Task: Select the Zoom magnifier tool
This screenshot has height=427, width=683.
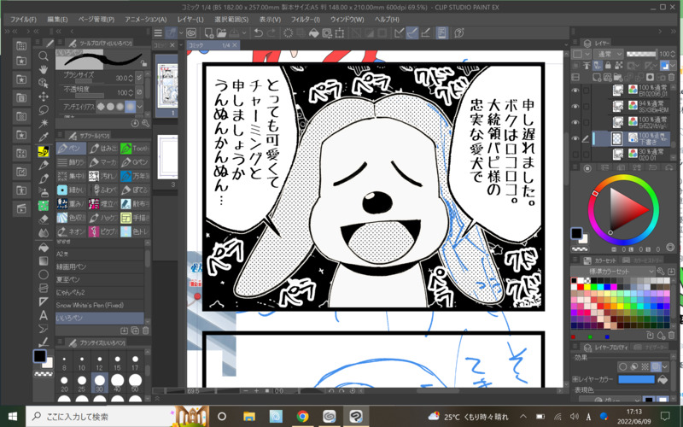Action: [44, 56]
